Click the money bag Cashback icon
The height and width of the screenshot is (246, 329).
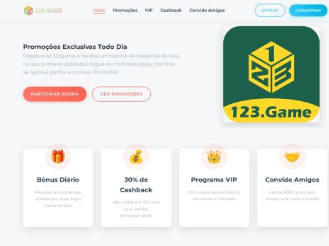pos(136,156)
